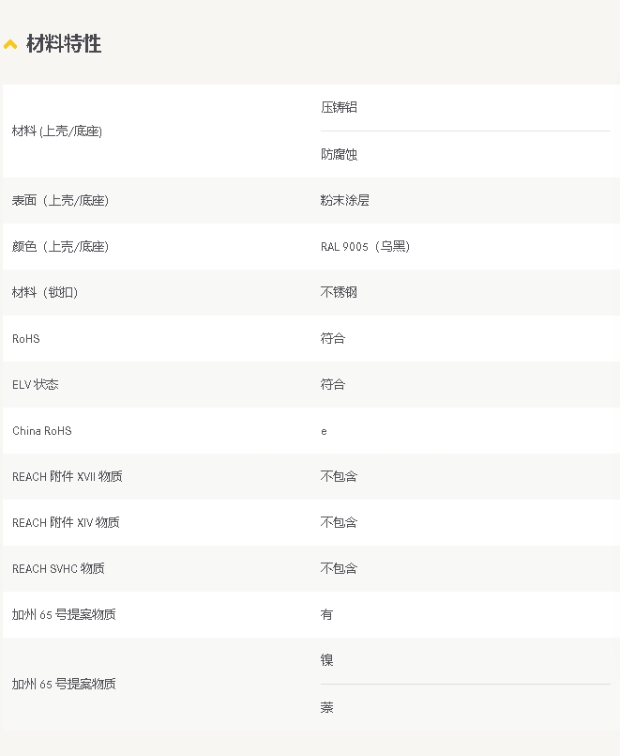The width and height of the screenshot is (620, 756).
Task: Select 加州 65 号提案物质 label beside 有
Action: point(64,615)
